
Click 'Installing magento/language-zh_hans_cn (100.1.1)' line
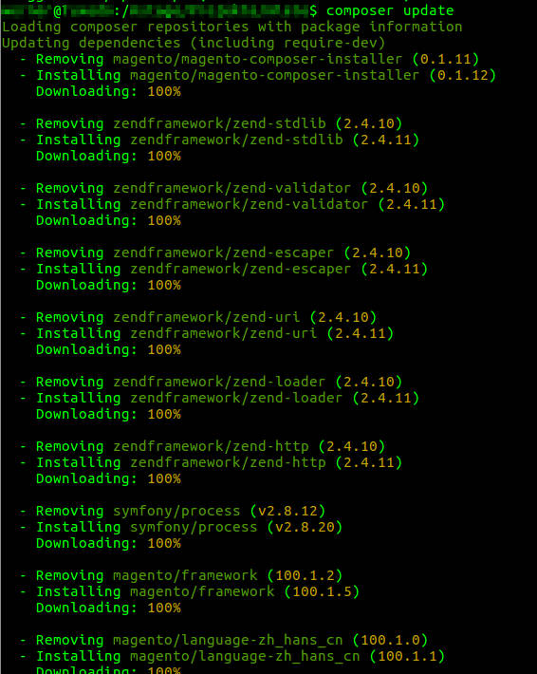pos(232,656)
